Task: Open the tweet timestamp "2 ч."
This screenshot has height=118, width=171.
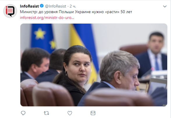Action: point(73,6)
